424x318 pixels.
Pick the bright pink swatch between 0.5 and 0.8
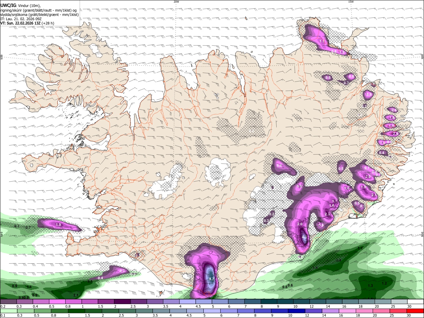57,302
